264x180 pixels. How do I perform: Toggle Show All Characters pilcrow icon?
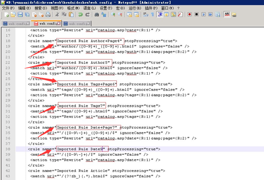coord(152,15)
